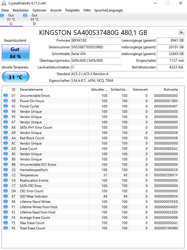Open the Optionen menu
Image resolution: width=187 pixels, height=250 pixels.
click(39, 10)
